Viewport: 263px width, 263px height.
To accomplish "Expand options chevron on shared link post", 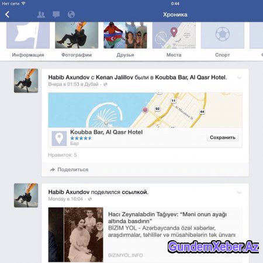I will click(240, 193).
